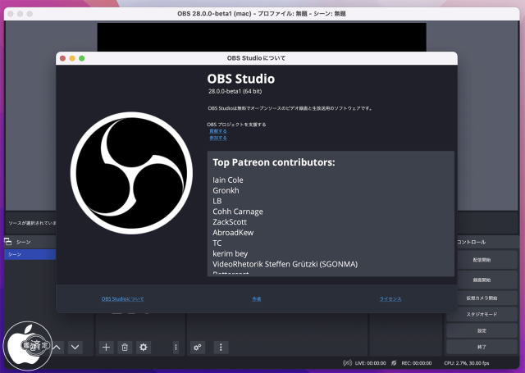Click the about dialog title bar
This screenshot has width=525, height=373.
coord(257,58)
